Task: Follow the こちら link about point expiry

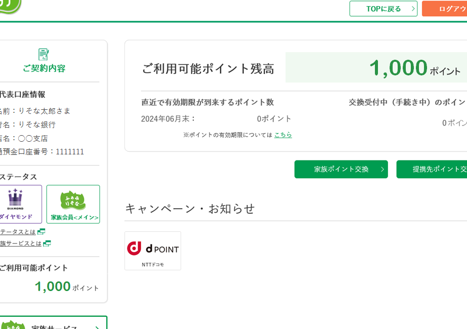Action: [x=283, y=135]
